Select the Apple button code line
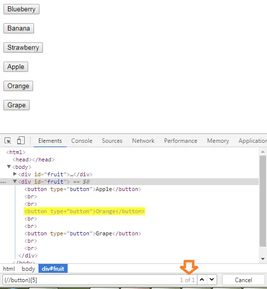This screenshot has width=267, height=289. 83,189
